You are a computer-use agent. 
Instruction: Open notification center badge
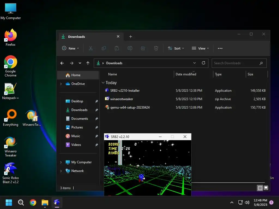(271, 202)
